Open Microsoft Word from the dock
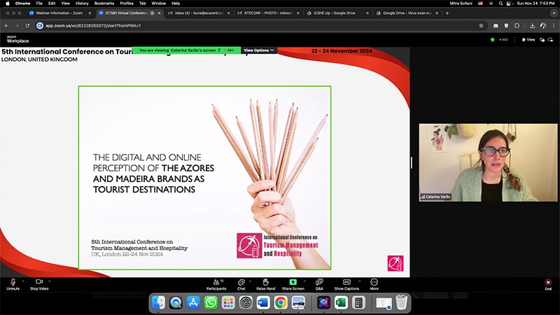This screenshot has height=315, width=560. tap(263, 302)
